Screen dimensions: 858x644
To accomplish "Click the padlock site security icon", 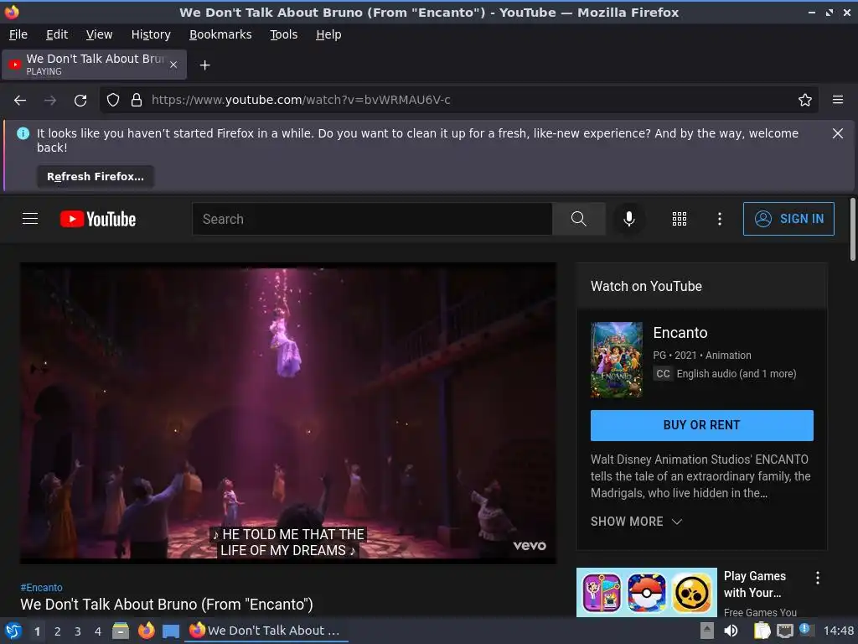I will (x=137, y=101).
